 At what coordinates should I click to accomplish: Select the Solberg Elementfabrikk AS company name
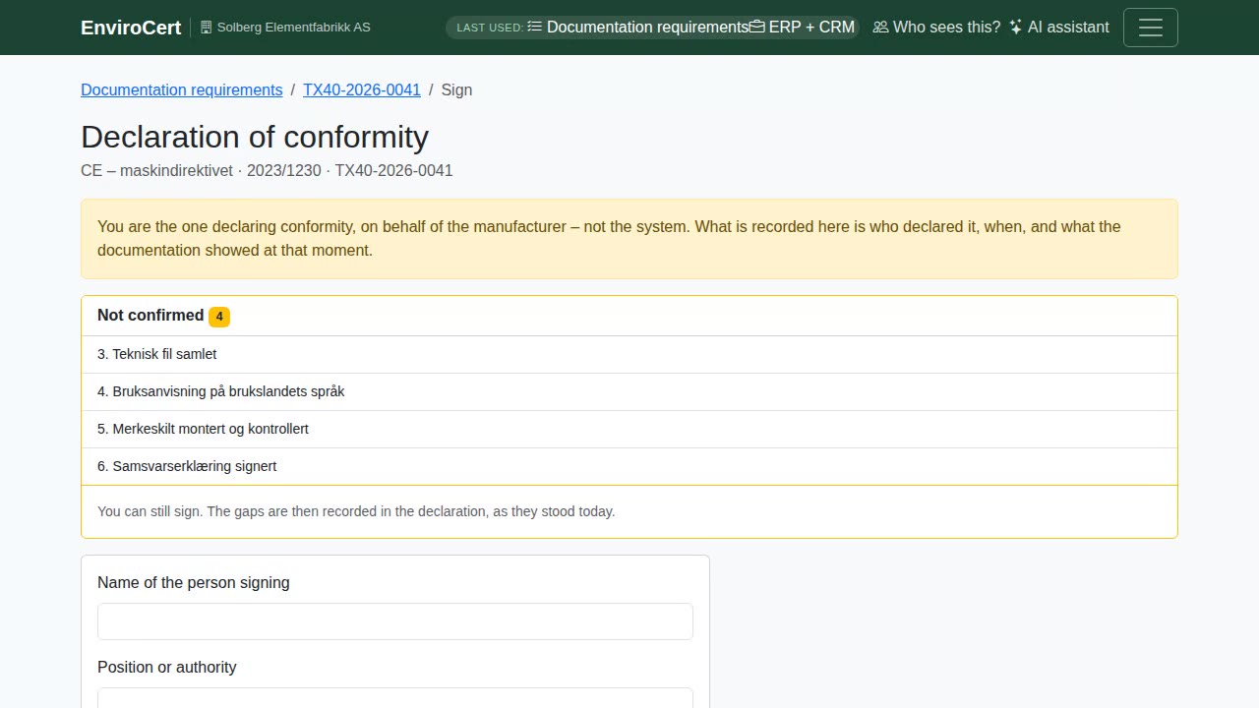click(294, 28)
